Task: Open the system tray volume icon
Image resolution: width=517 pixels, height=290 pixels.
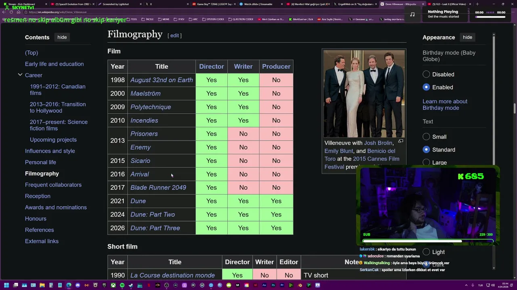Action: 493,285
